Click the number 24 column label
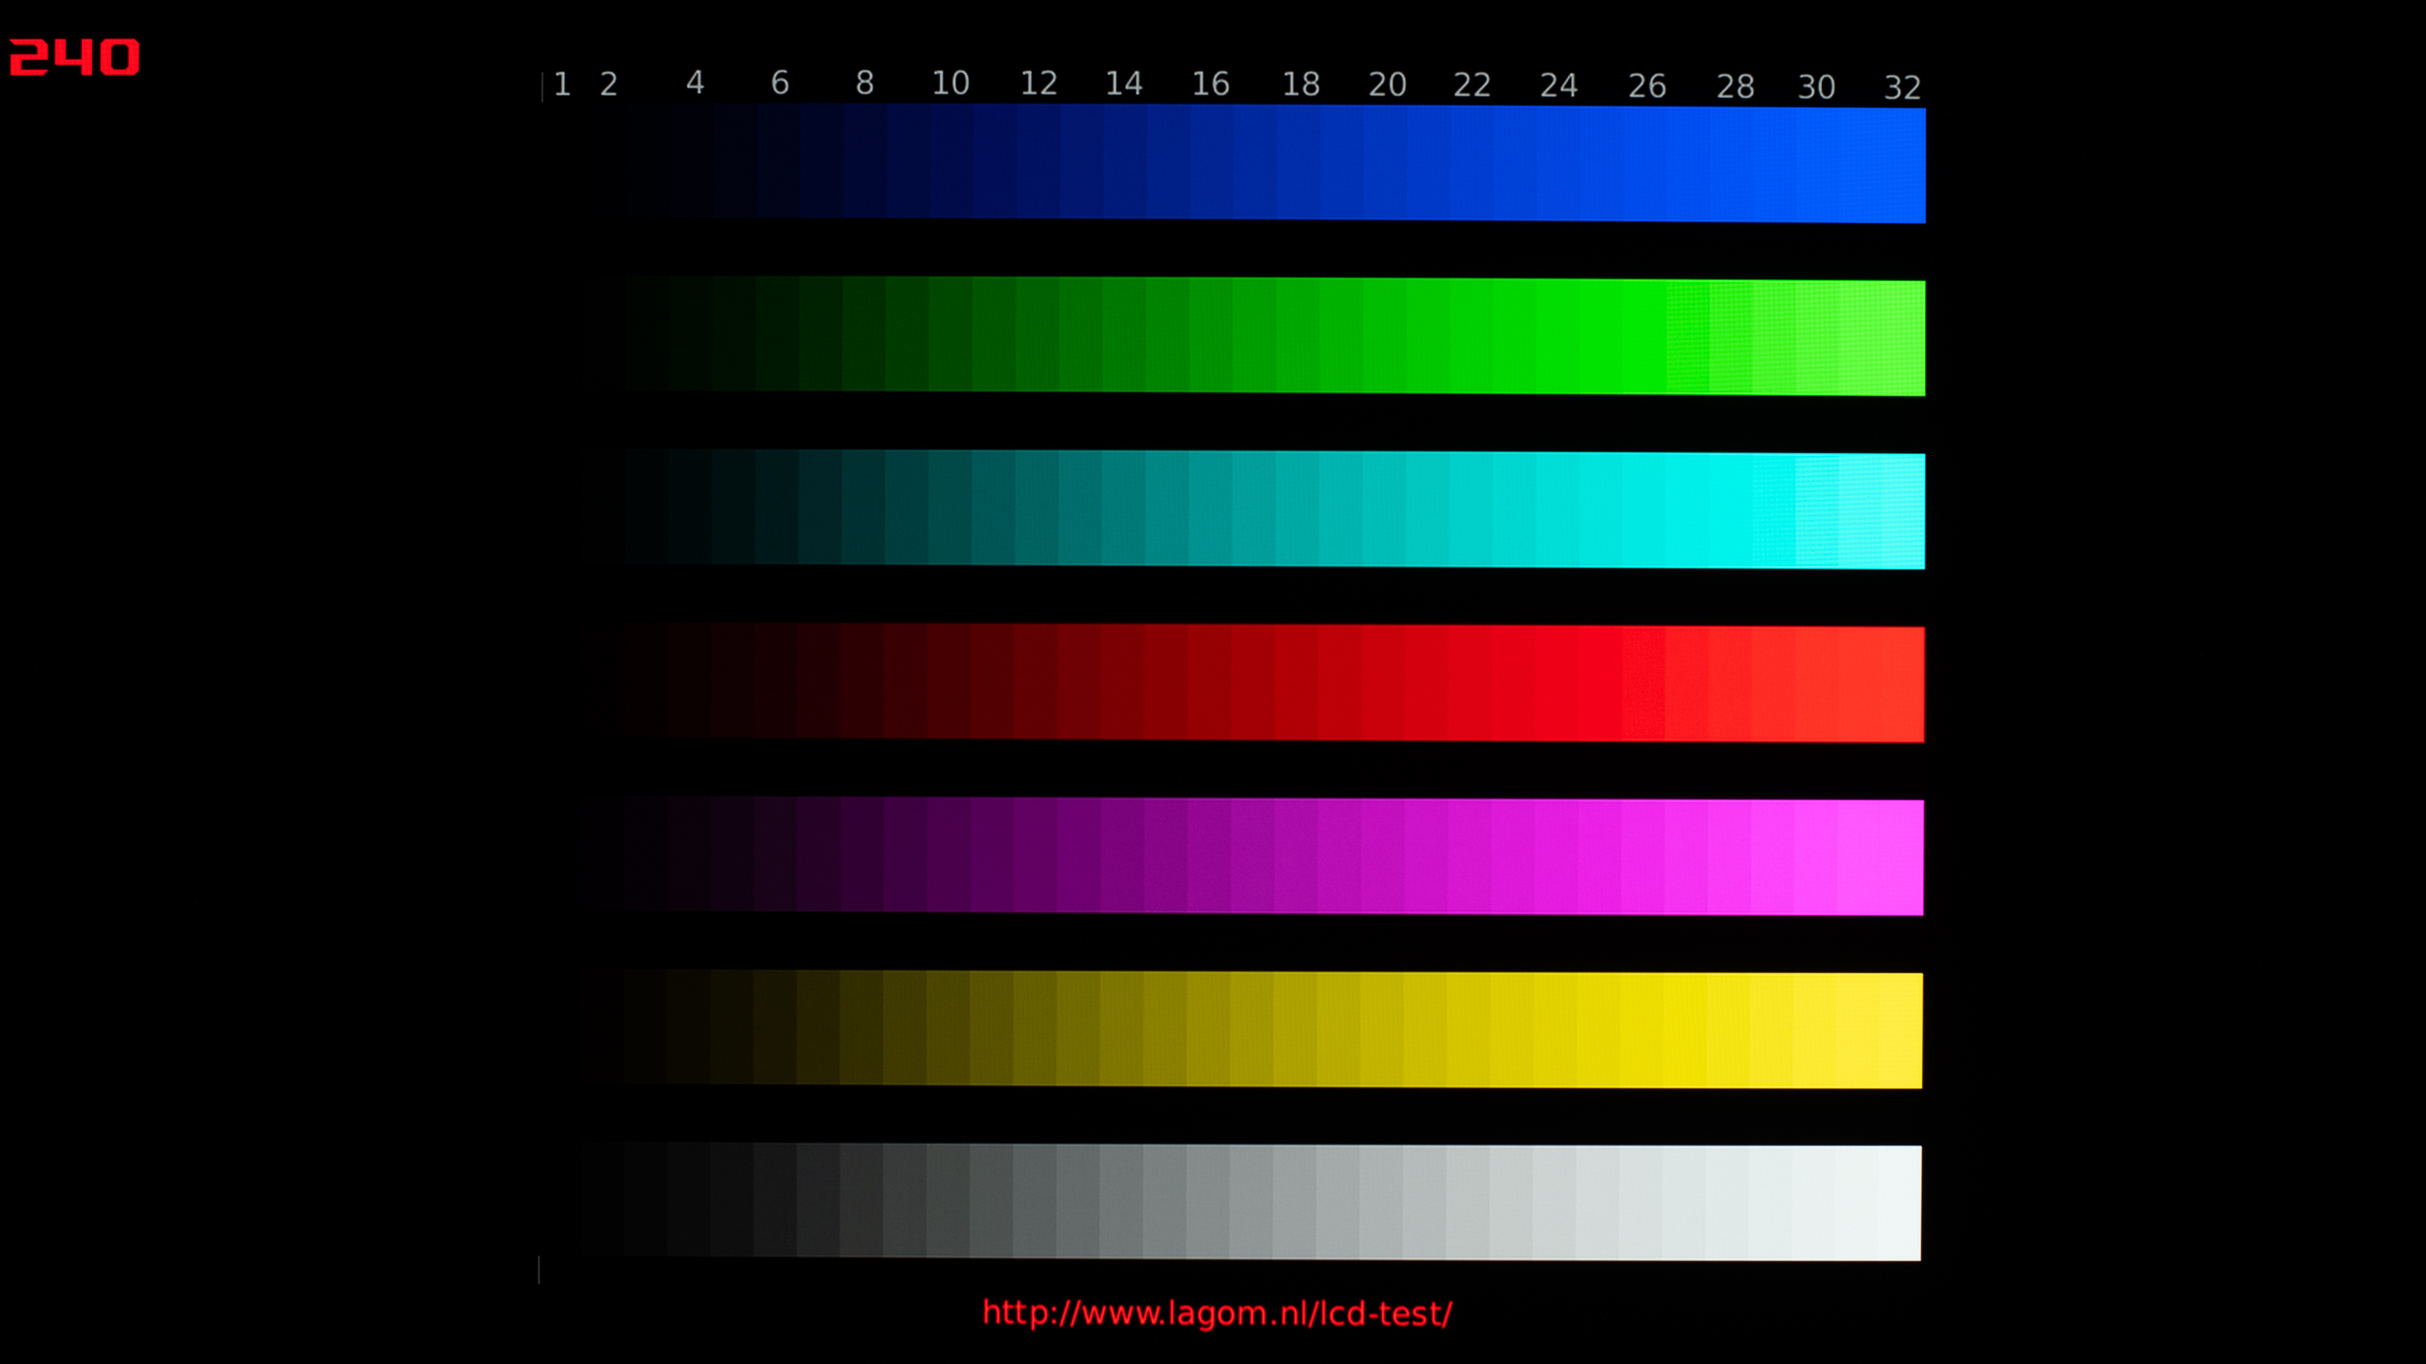This screenshot has height=1364, width=2426. pos(1559,86)
